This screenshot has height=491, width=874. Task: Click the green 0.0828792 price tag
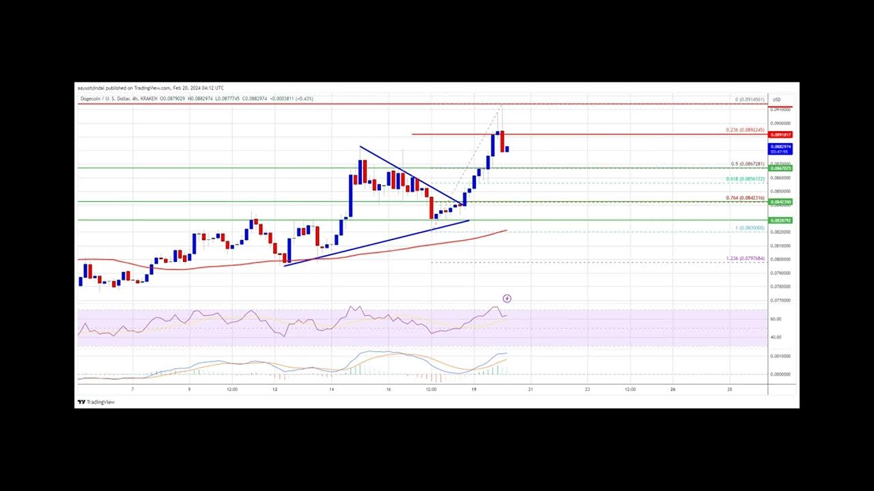[x=780, y=220]
